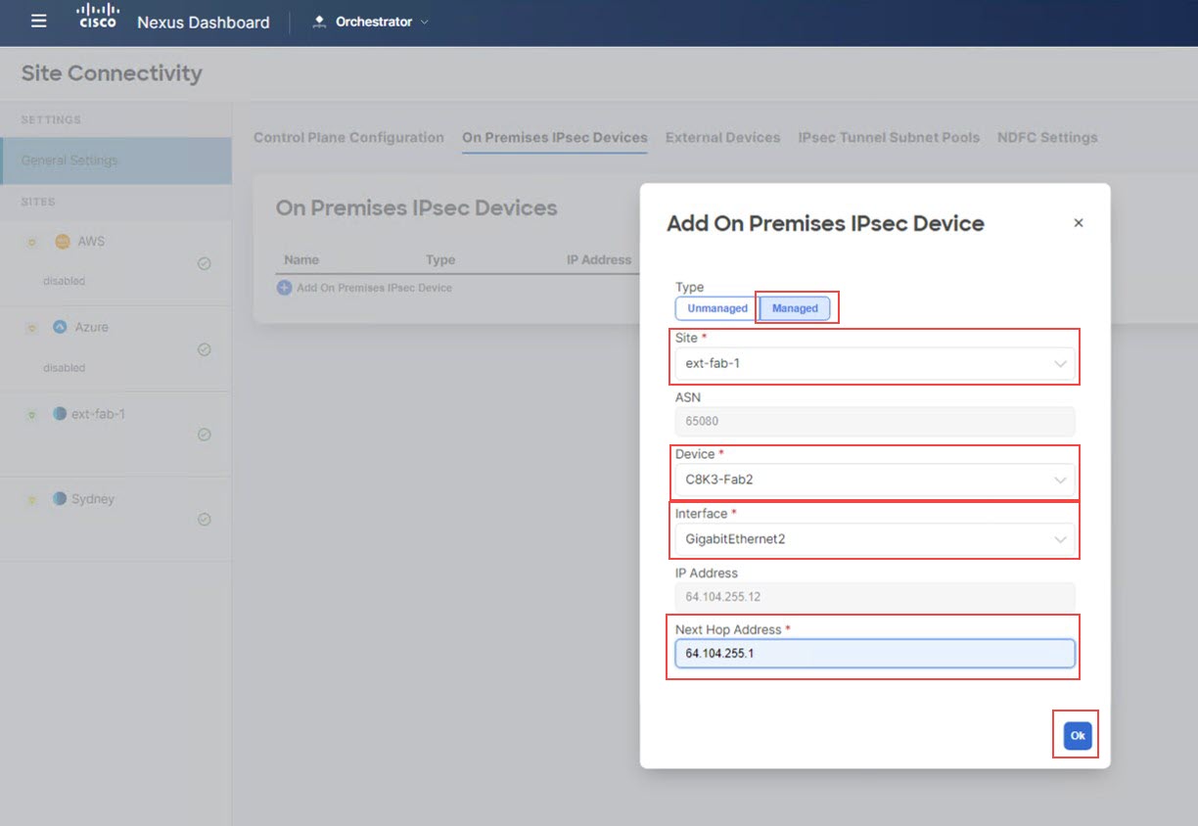Screen dimensions: 1198x826
Task: Select the Azure site icon
Action: 60,327
